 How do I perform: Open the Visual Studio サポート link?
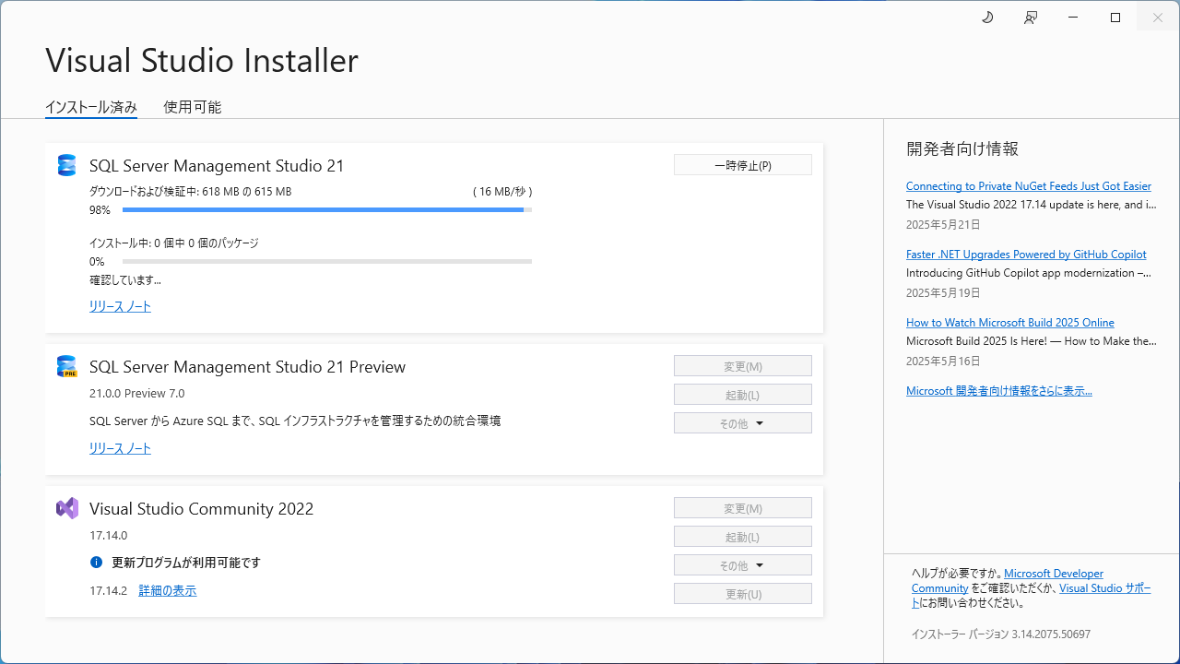[1105, 587]
